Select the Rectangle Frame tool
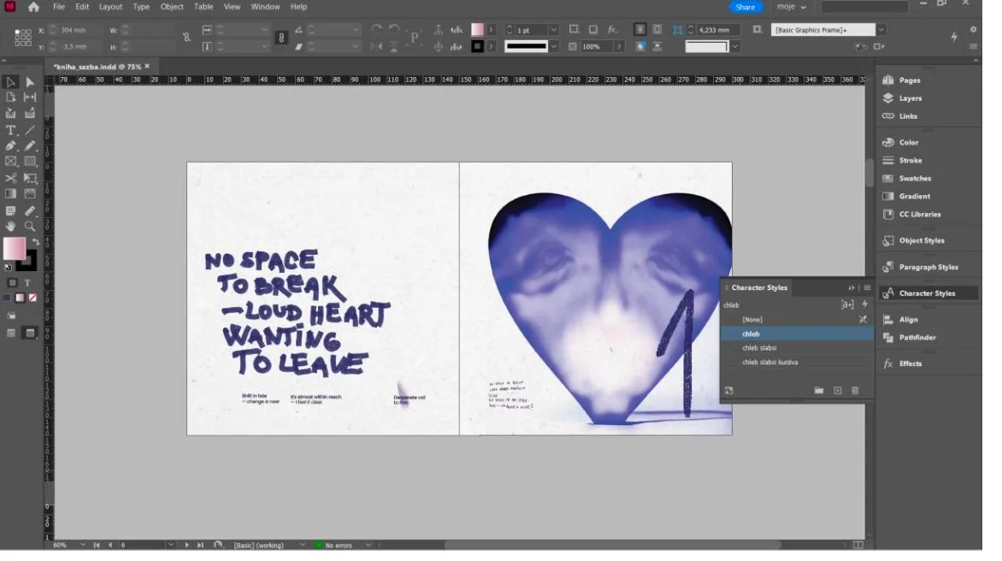Image resolution: width=1002 pixels, height=561 pixels. coord(11,162)
